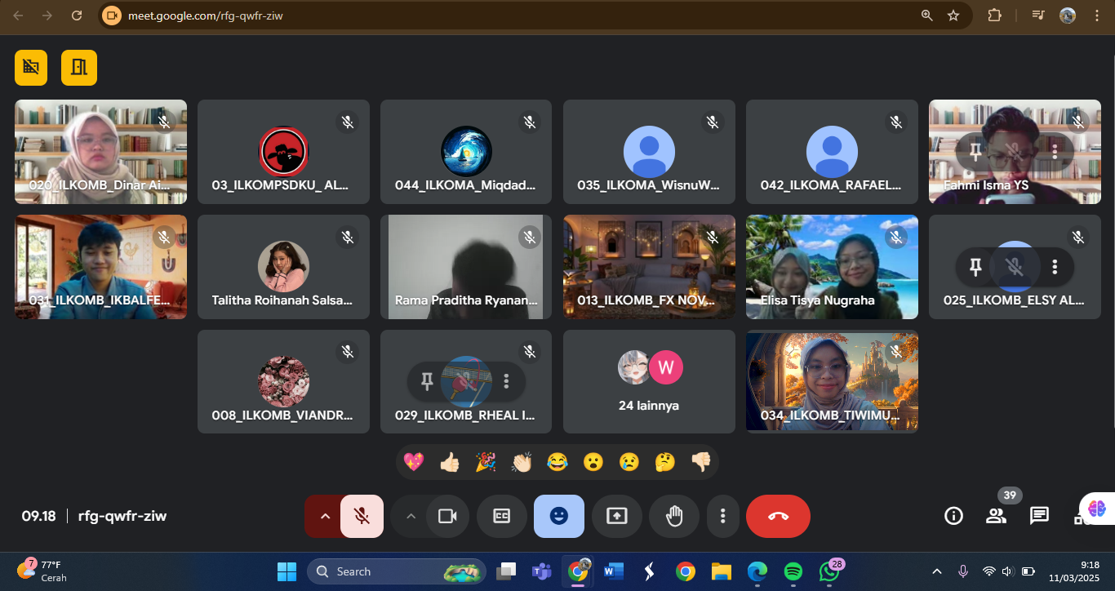Click the red leave call button
Screen dimensions: 1115x591
coord(778,516)
